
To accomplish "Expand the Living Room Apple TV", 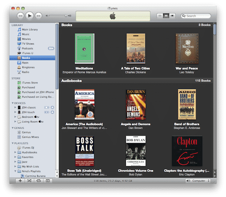I will [x=15, y=122].
